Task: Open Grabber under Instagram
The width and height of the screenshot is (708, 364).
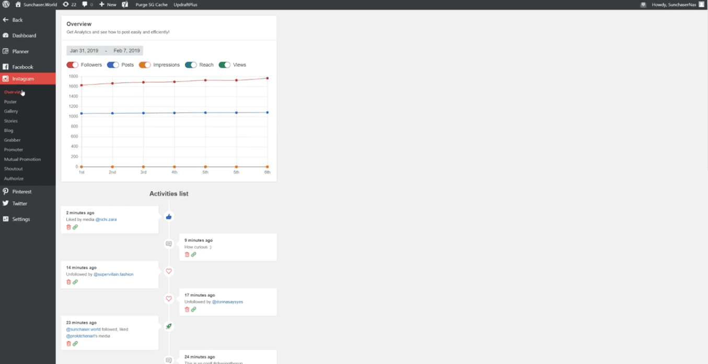Action: click(x=13, y=140)
